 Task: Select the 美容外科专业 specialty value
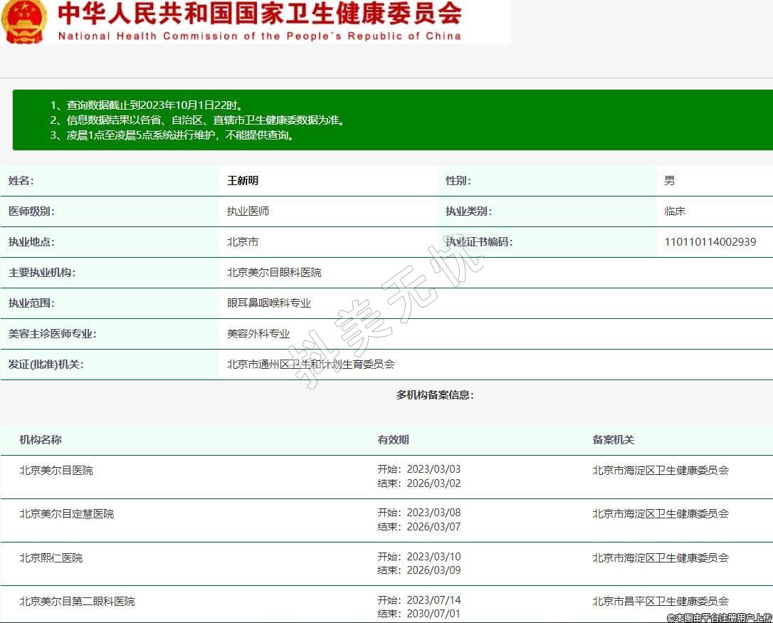[258, 334]
